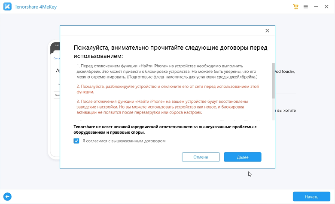335x204 pixels.
Task: Click the Отмена button
Action: tap(201, 157)
